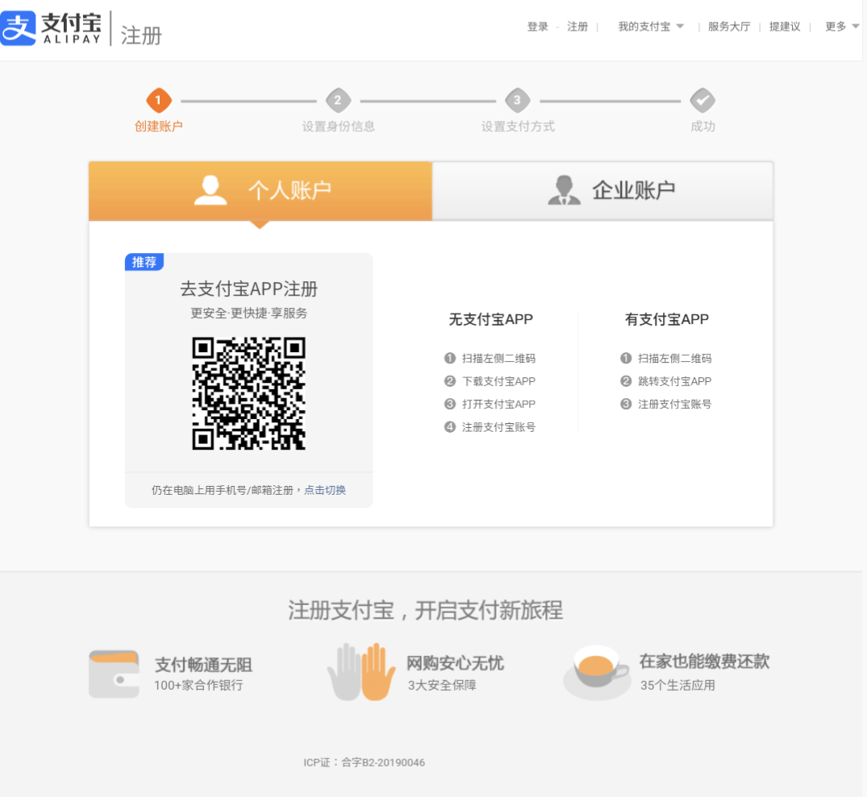Expand the 更多 dropdown arrow

856,26
